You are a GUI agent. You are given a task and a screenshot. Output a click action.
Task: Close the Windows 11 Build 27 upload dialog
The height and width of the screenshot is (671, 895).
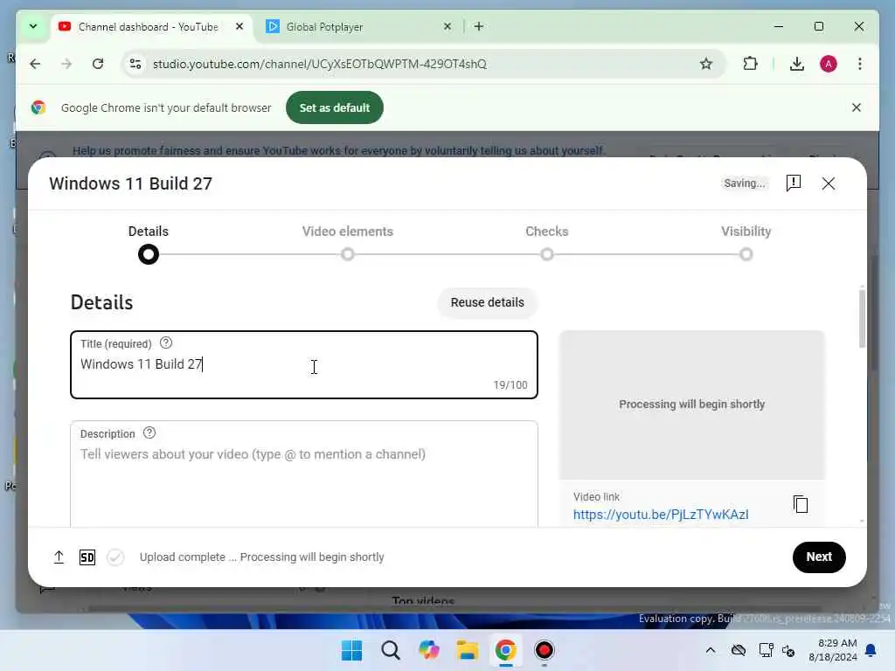point(829,183)
